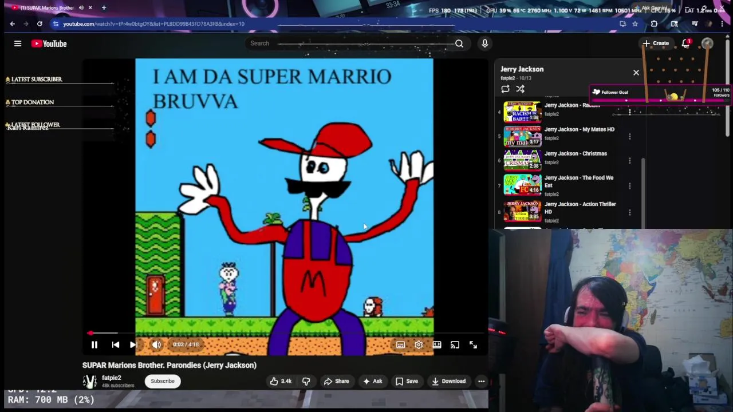Toggle subtitles in the player
Screen dimensions: 733x412
(x=400, y=344)
